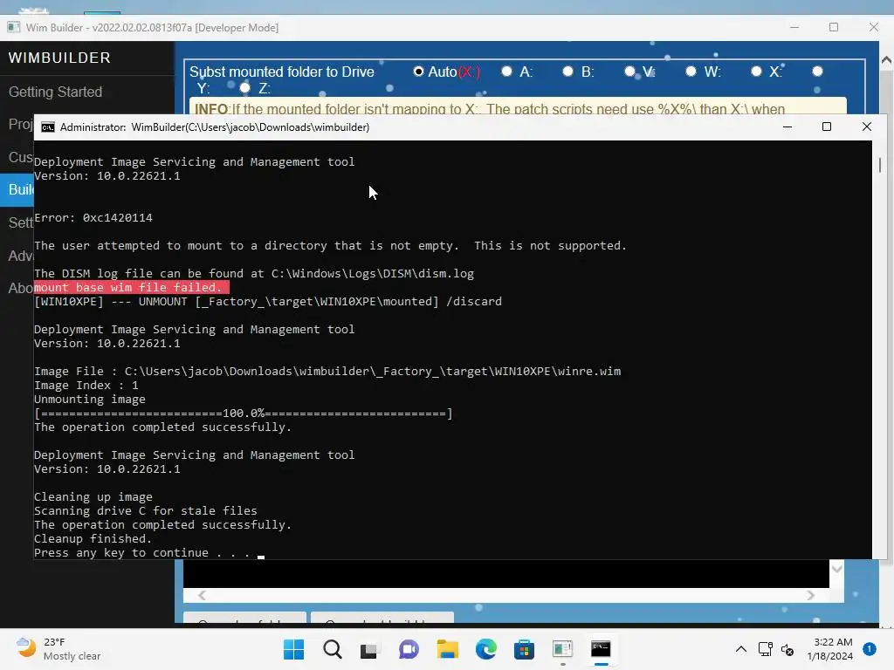Select drive V: radio button
The image size is (894, 670).
629,72
